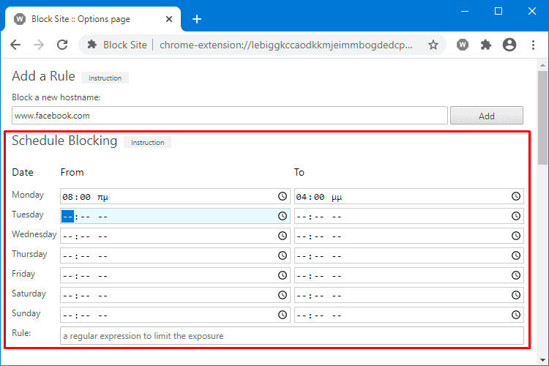Click Saturday From empty time field

tap(175, 295)
